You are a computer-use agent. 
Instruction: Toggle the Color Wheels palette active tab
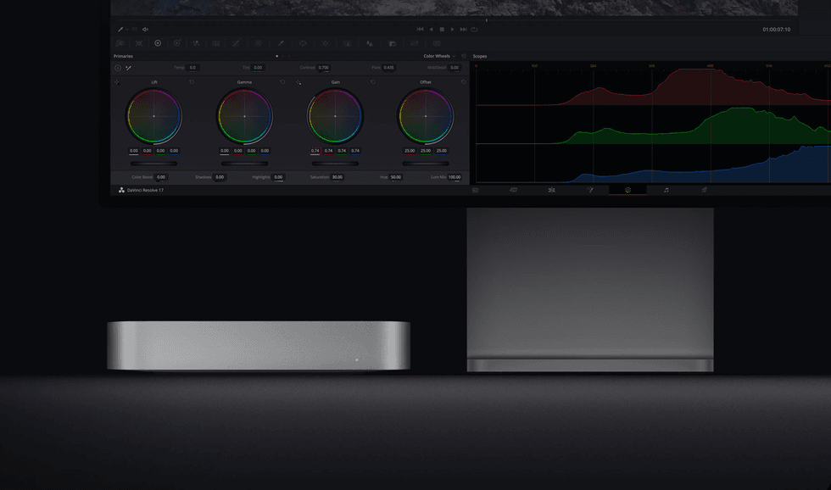(x=436, y=56)
